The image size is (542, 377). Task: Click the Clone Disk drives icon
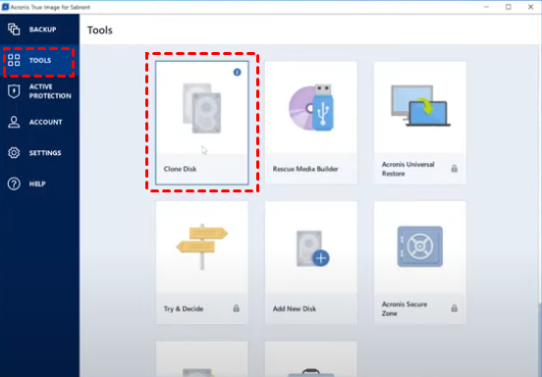click(x=202, y=108)
